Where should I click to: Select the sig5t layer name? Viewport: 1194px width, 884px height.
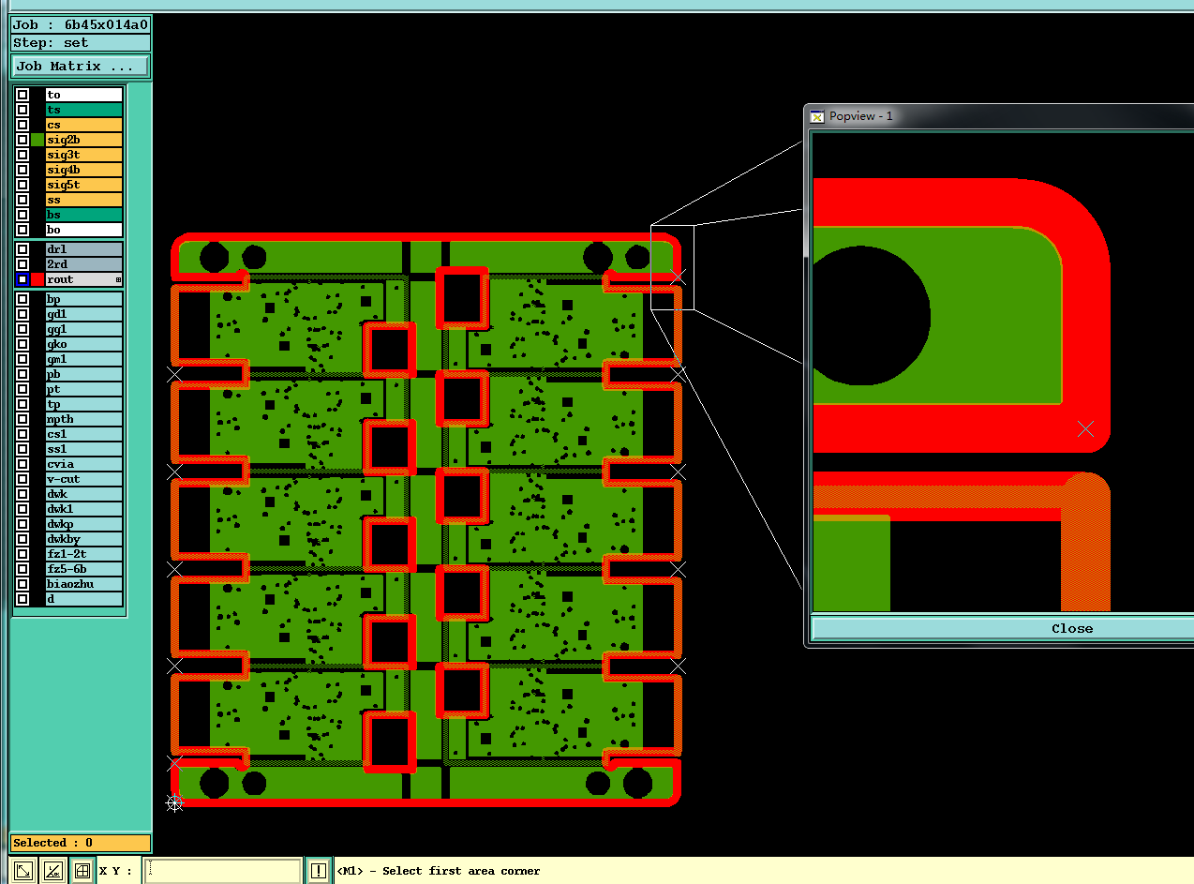pyautogui.click(x=84, y=185)
